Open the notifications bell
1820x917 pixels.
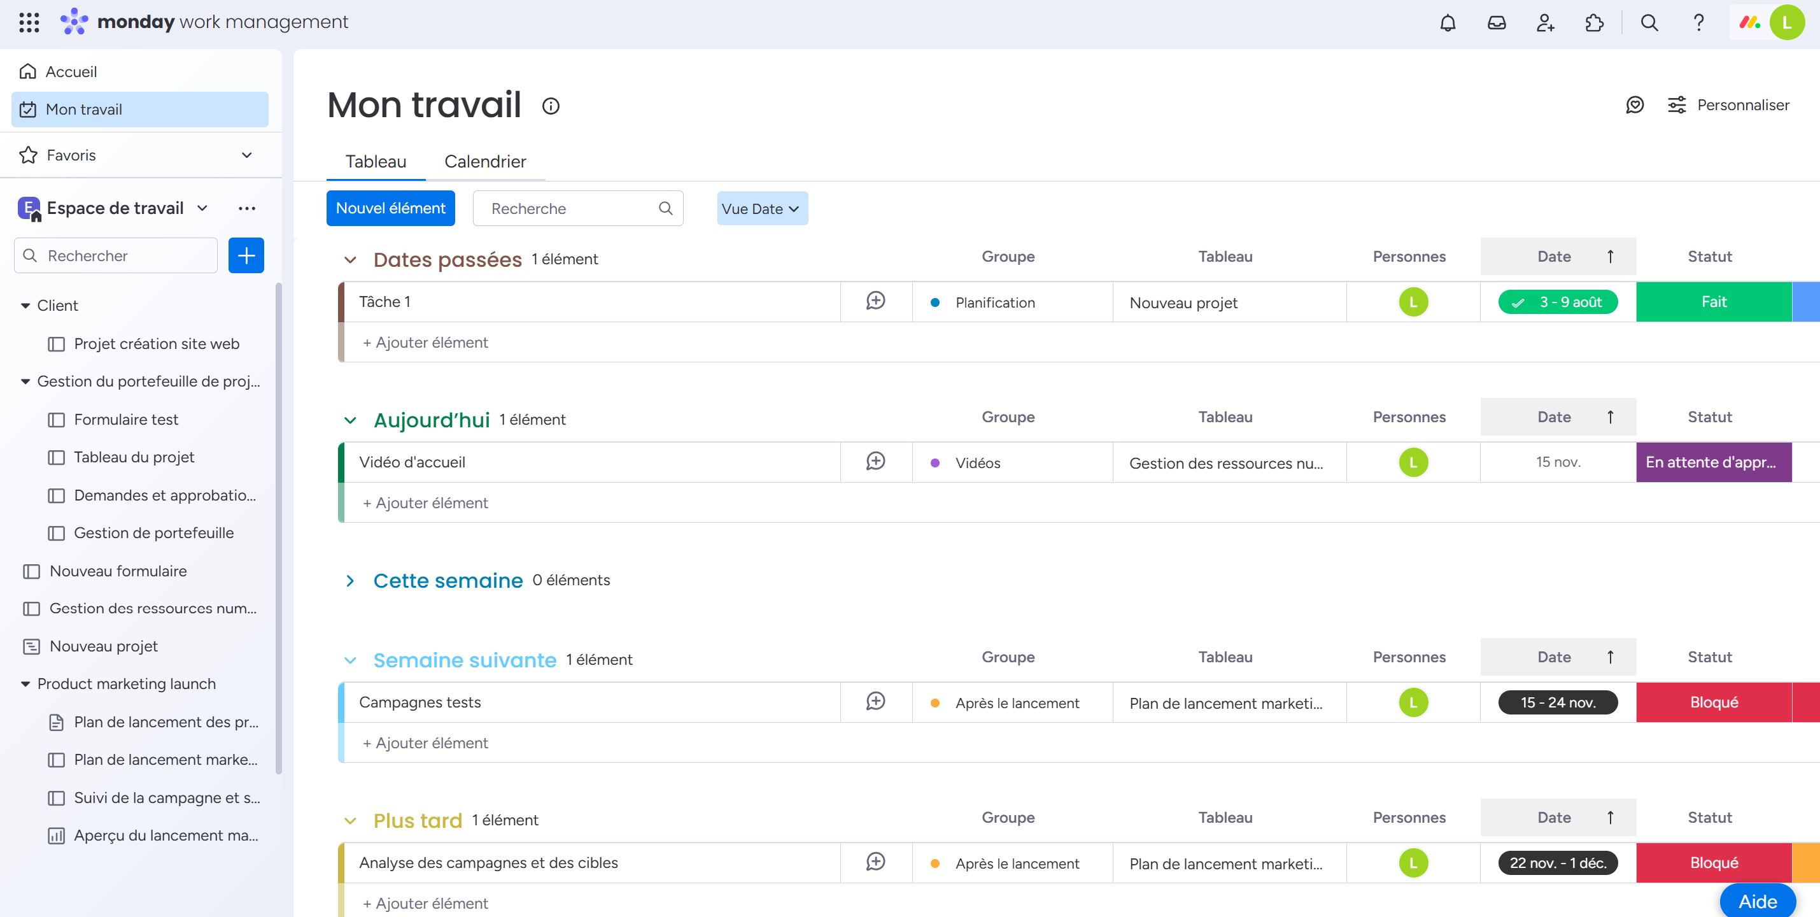(1448, 23)
